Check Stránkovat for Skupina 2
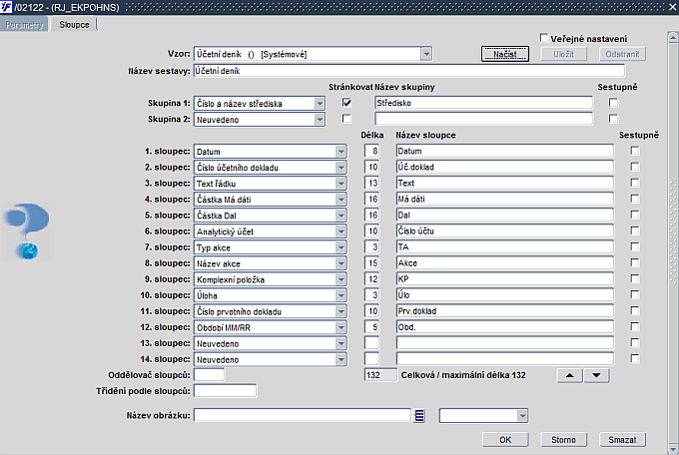679x455 pixels. click(346, 119)
